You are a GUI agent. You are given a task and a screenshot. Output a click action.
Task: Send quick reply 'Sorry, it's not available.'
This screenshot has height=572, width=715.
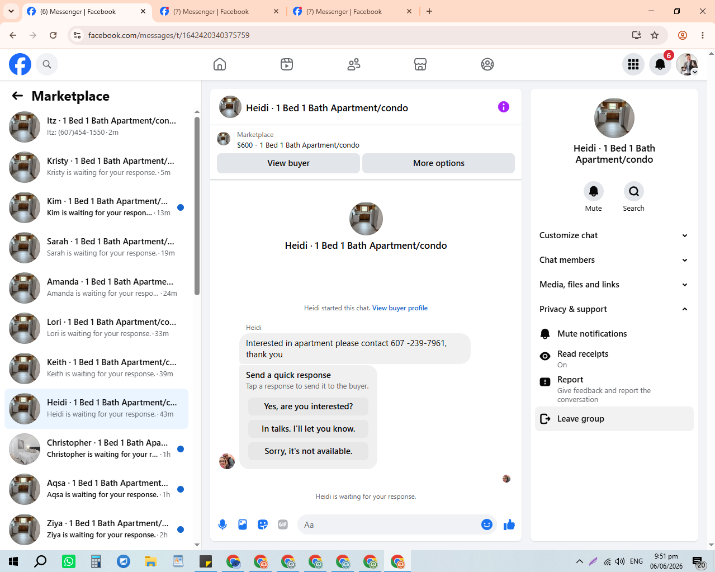coord(309,451)
